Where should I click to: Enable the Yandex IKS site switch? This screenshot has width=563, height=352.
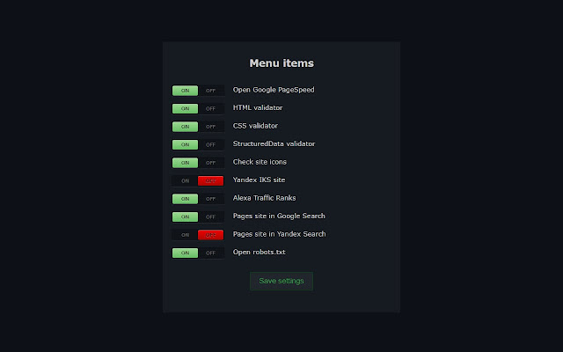tap(198, 180)
